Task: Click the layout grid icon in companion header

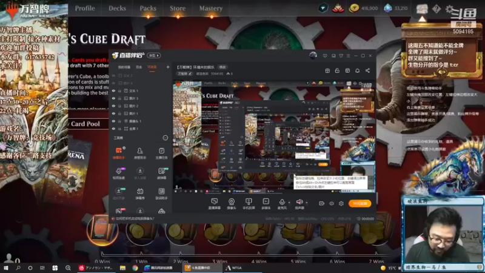Action: click(x=347, y=70)
